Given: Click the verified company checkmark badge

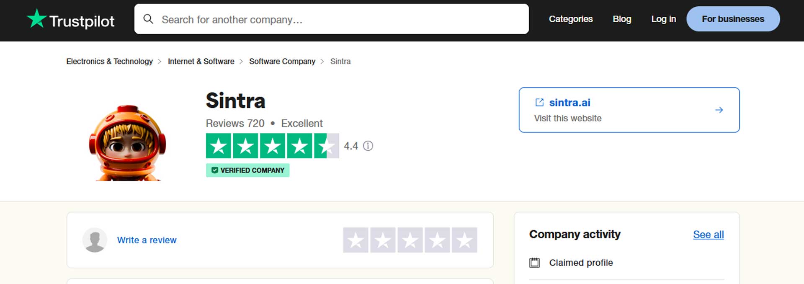Looking at the screenshot, I should (x=215, y=170).
